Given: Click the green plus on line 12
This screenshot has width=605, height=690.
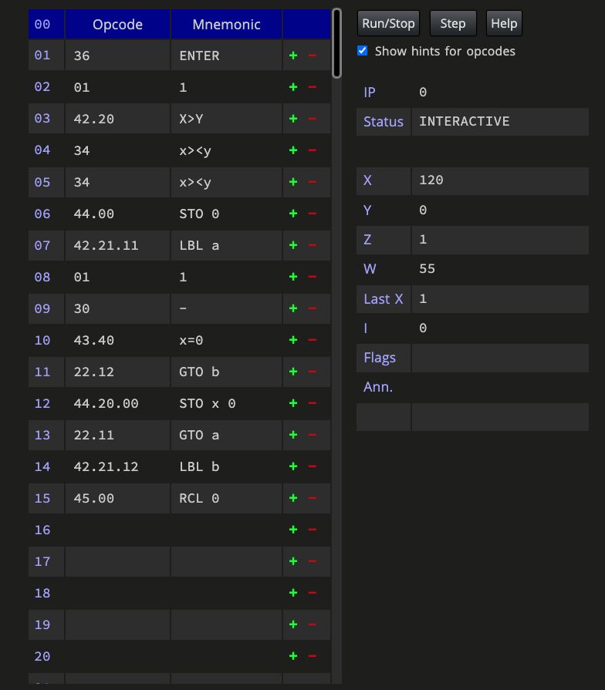Looking at the screenshot, I should tap(293, 403).
